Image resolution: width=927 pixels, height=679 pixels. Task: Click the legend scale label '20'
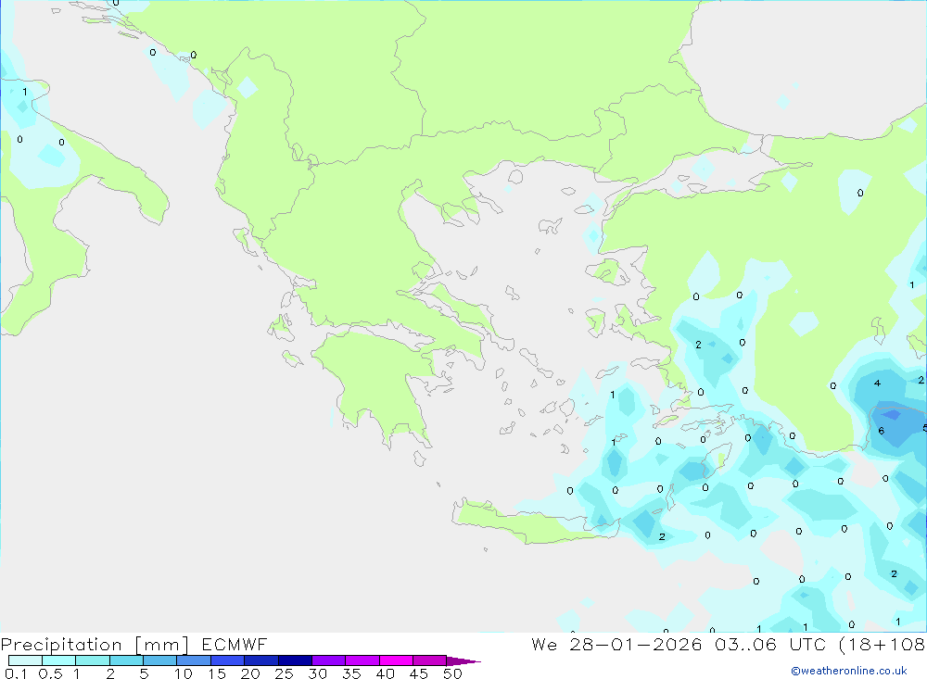[x=250, y=673]
